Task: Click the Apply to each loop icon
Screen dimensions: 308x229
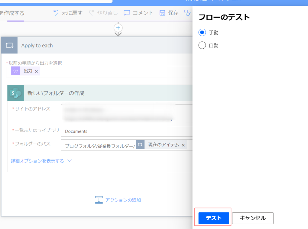Action: pos(9,45)
